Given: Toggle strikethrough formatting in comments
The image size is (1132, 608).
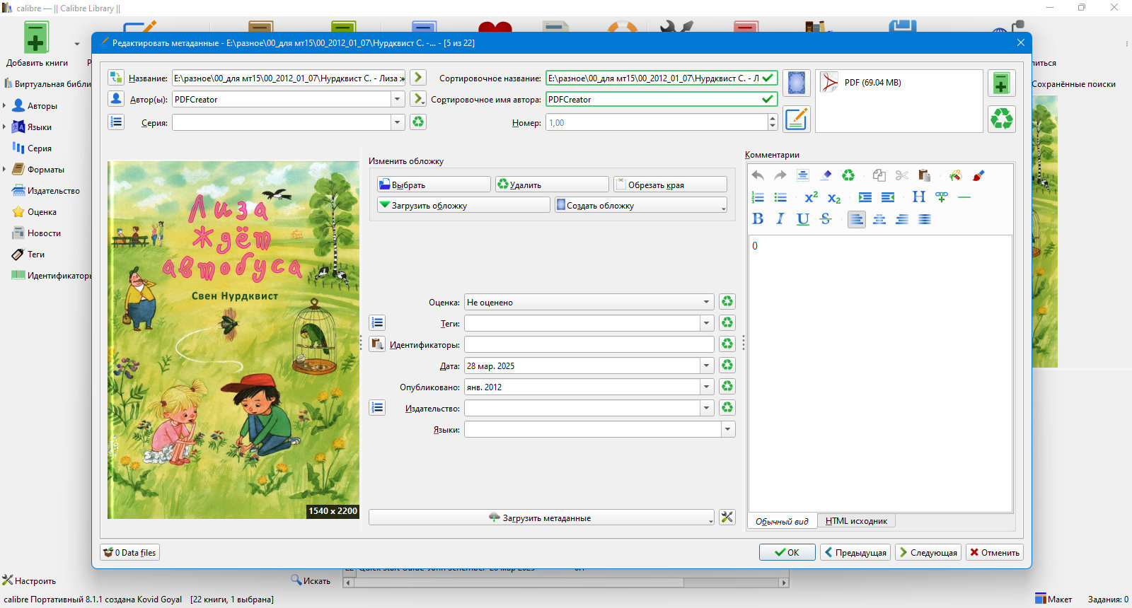Looking at the screenshot, I should click(826, 219).
